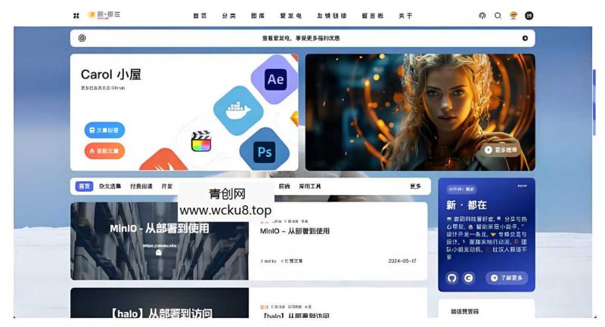This screenshot has width=605, height=327.
Task: Click the small tag pill atop blue card
Action: [461, 189]
